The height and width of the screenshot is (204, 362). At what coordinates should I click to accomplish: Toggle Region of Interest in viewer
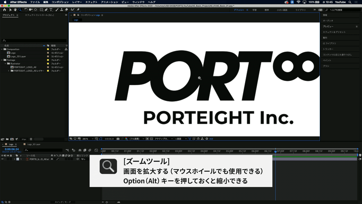click(147, 139)
